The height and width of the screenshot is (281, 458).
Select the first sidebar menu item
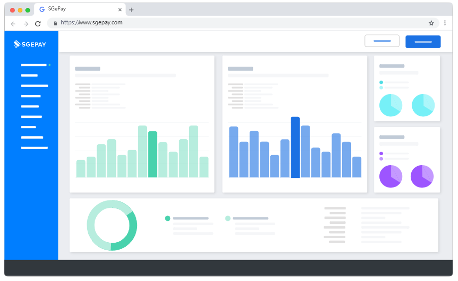pos(33,65)
